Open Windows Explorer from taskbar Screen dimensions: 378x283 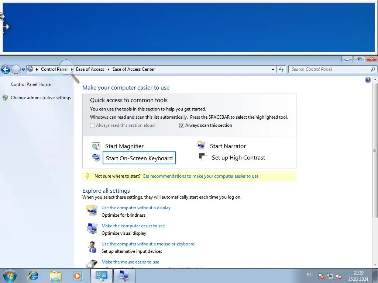coord(56,276)
